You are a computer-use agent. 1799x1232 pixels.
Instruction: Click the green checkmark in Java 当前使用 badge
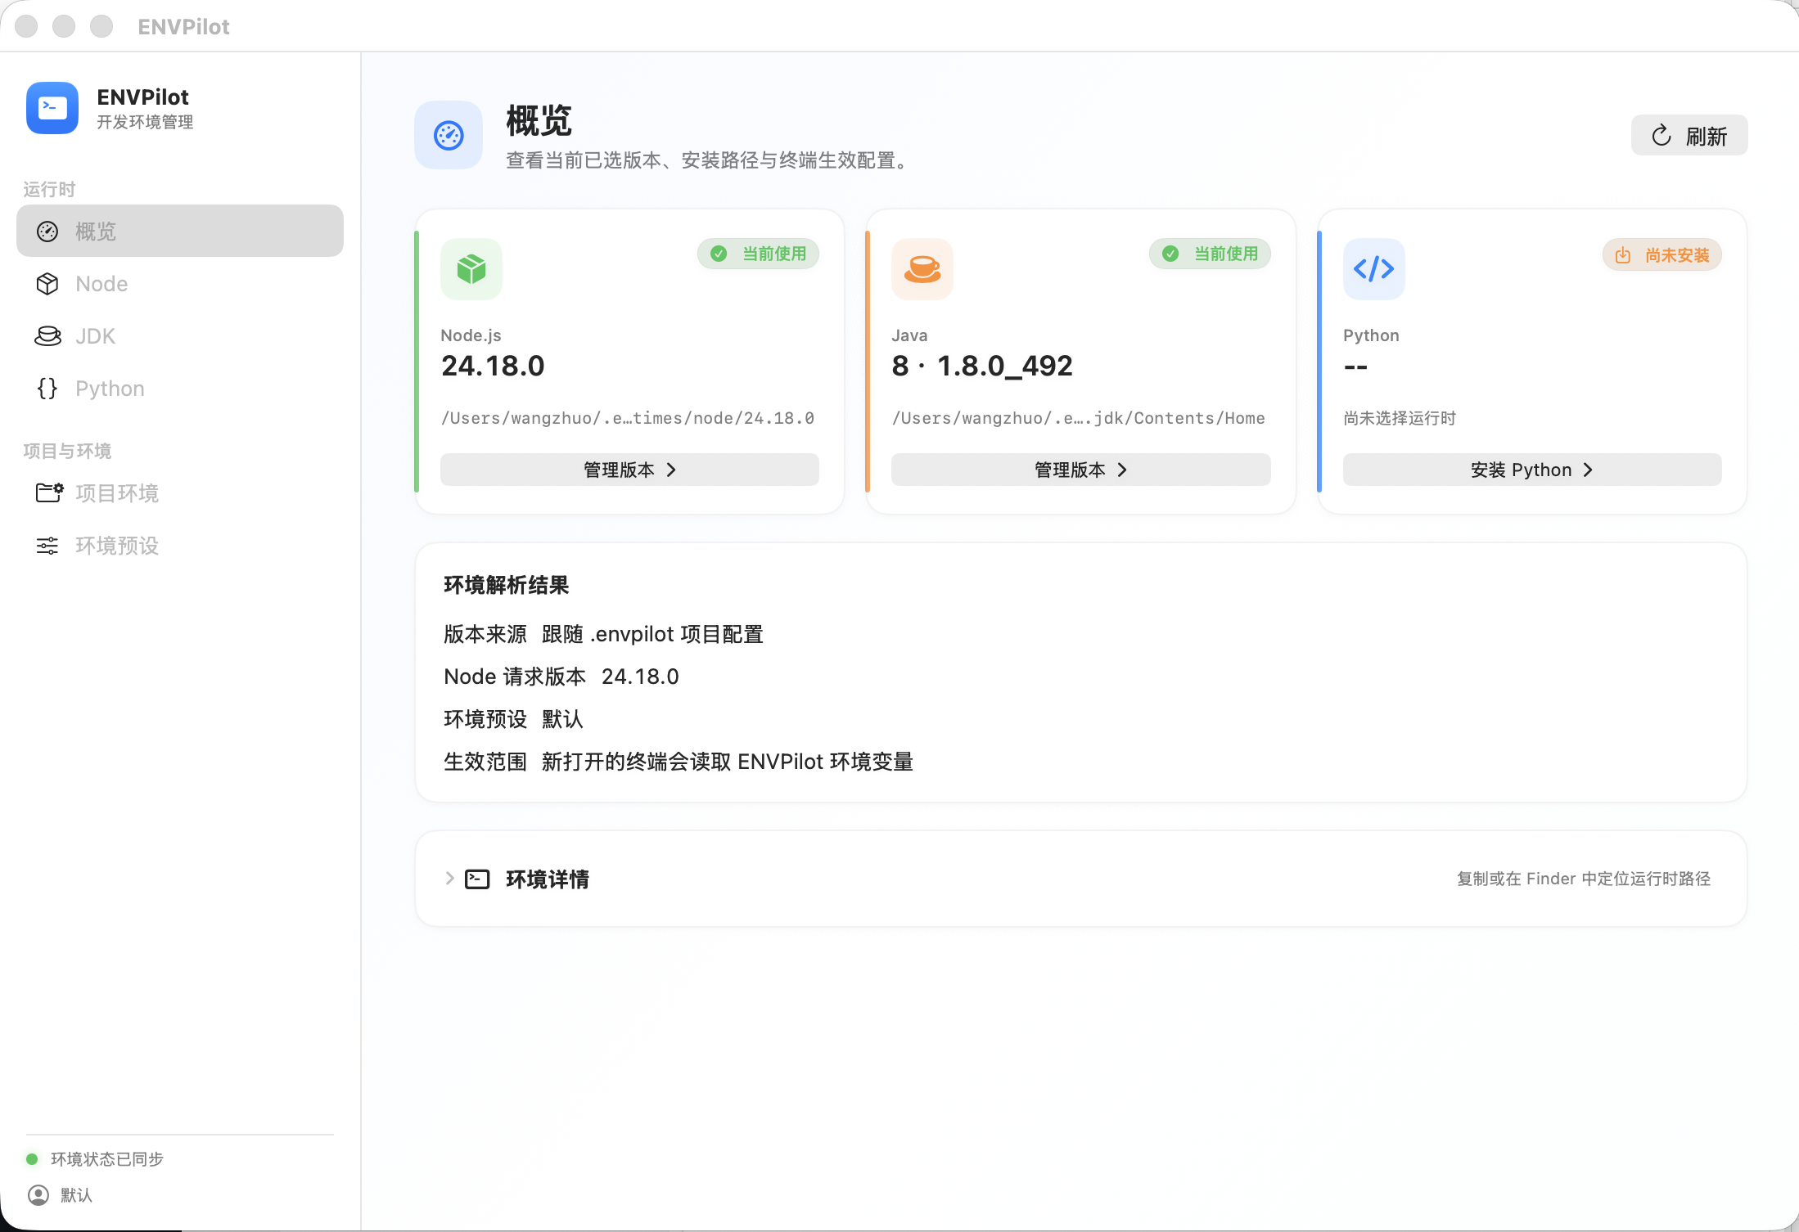(1170, 254)
